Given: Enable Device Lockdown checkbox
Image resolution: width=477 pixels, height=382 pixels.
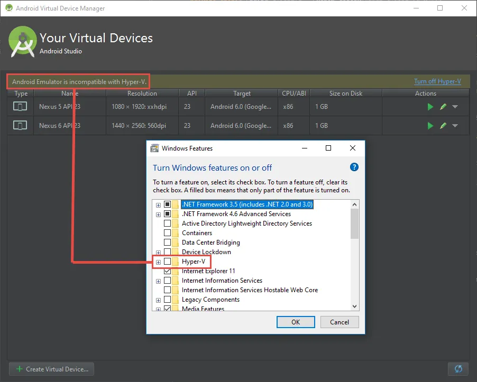Looking at the screenshot, I should pyautogui.click(x=167, y=252).
